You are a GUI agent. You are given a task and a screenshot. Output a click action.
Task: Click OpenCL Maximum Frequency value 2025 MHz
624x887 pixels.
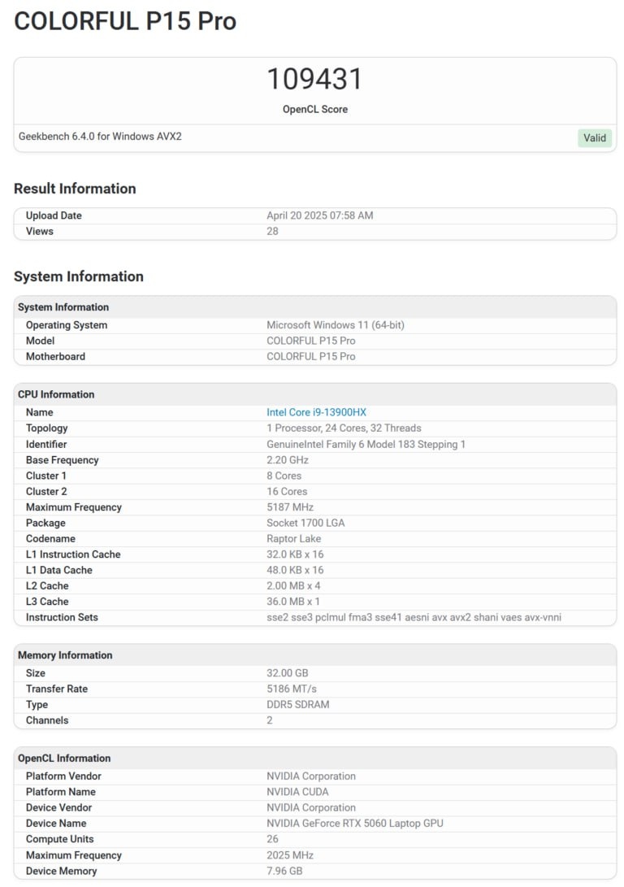290,856
